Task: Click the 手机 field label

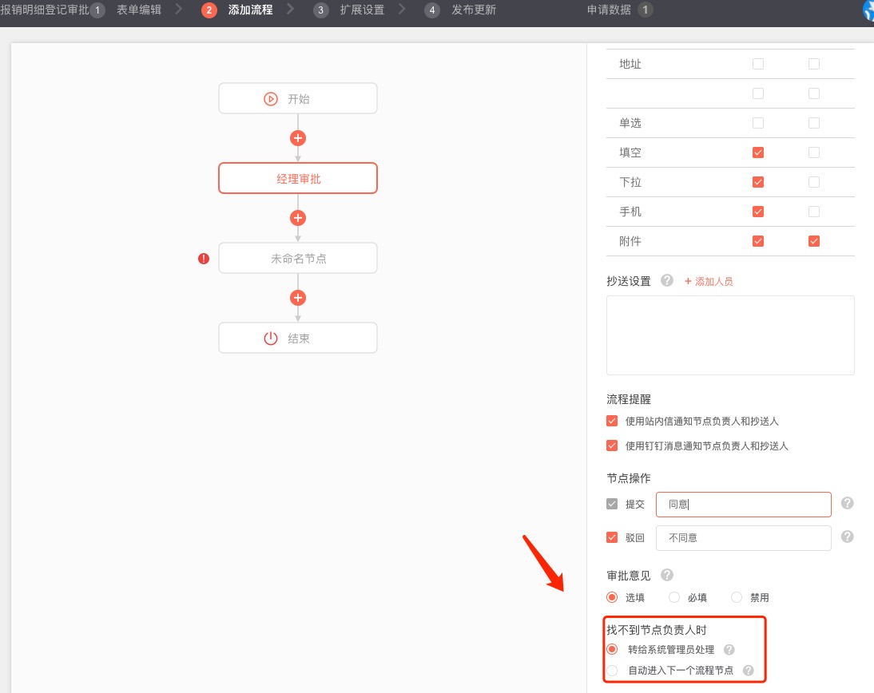Action: (x=630, y=212)
